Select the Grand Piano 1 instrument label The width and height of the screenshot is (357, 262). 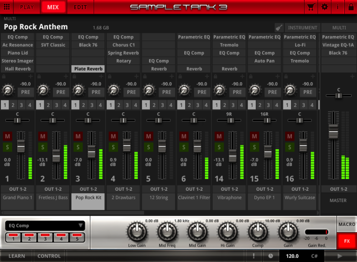click(18, 201)
